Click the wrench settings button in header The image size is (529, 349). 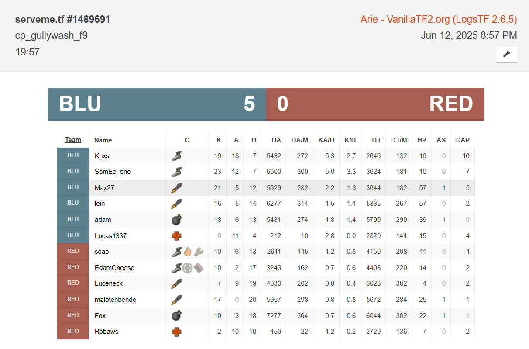(x=506, y=54)
